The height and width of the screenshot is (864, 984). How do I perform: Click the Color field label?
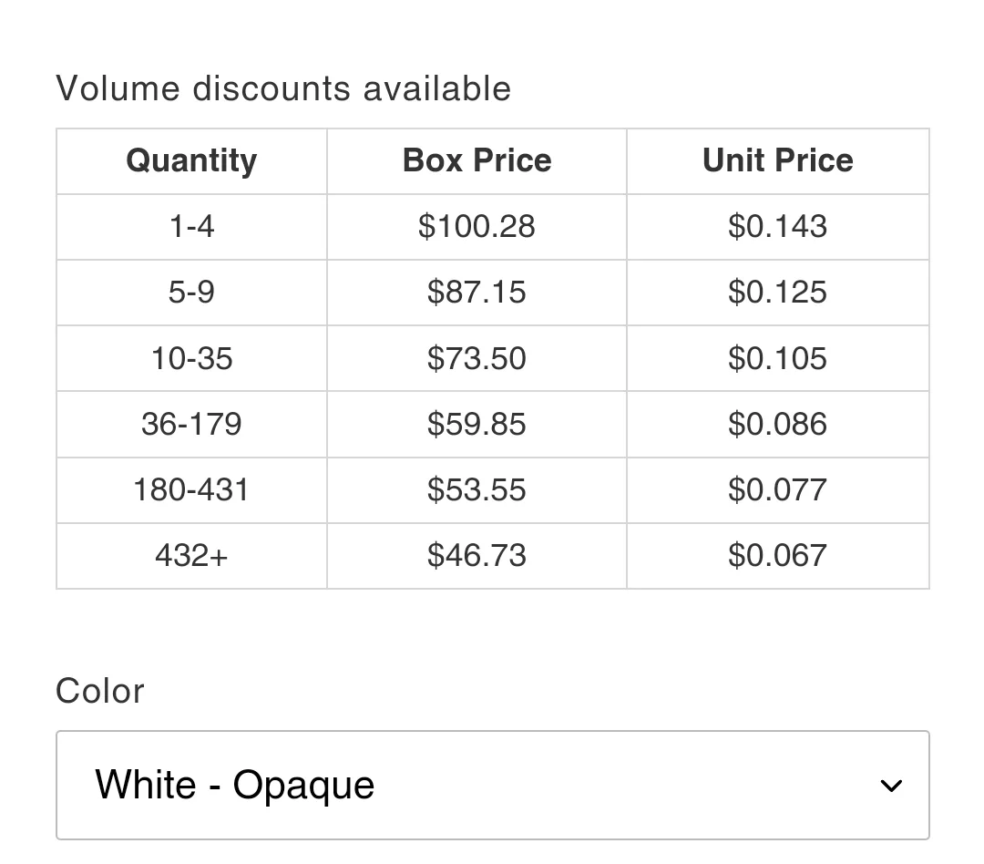tap(99, 691)
